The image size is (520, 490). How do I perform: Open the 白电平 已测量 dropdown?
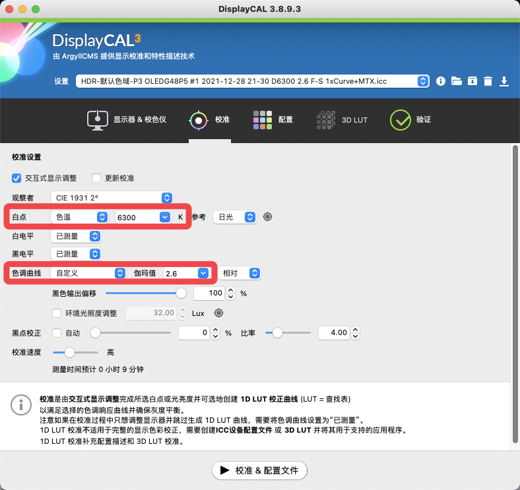pyautogui.click(x=76, y=236)
